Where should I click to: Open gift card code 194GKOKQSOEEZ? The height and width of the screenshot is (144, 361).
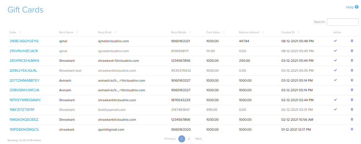pyautogui.click(x=24, y=119)
